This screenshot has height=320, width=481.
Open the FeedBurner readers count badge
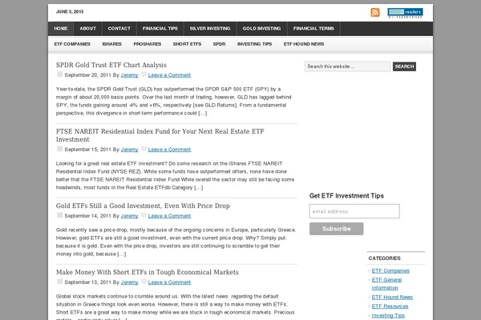coord(405,13)
